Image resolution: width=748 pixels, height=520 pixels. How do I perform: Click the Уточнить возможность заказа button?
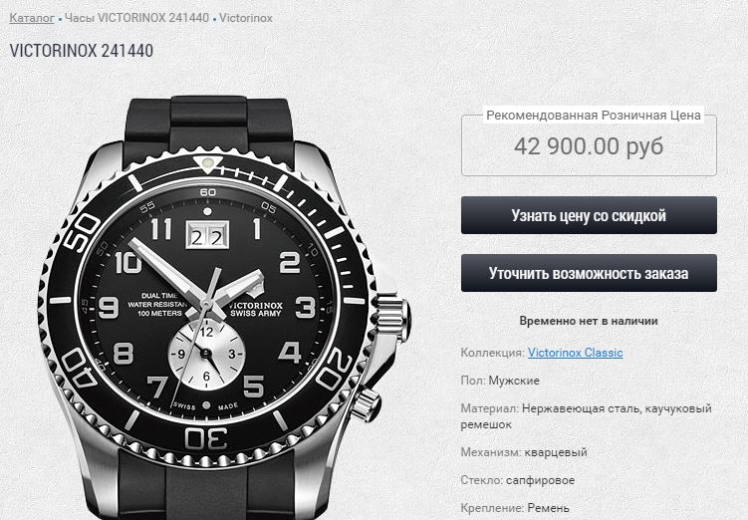(x=589, y=273)
